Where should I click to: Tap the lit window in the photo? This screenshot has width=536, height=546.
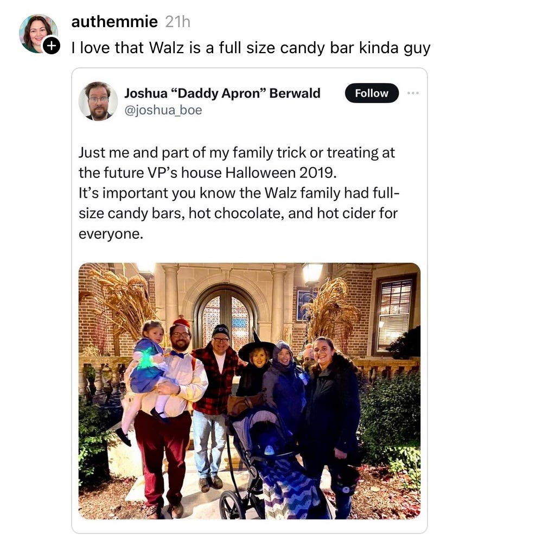(x=395, y=313)
